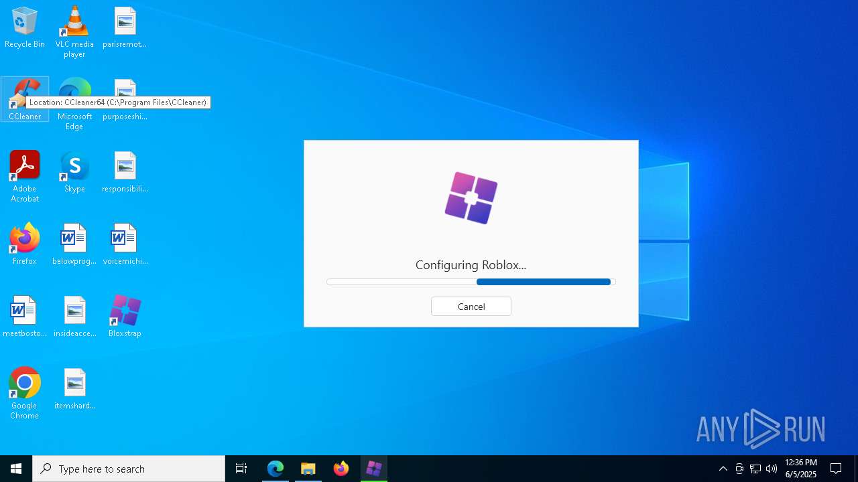This screenshot has width=858, height=482.
Task: Cancel the Roblox configuration
Action: click(x=471, y=307)
